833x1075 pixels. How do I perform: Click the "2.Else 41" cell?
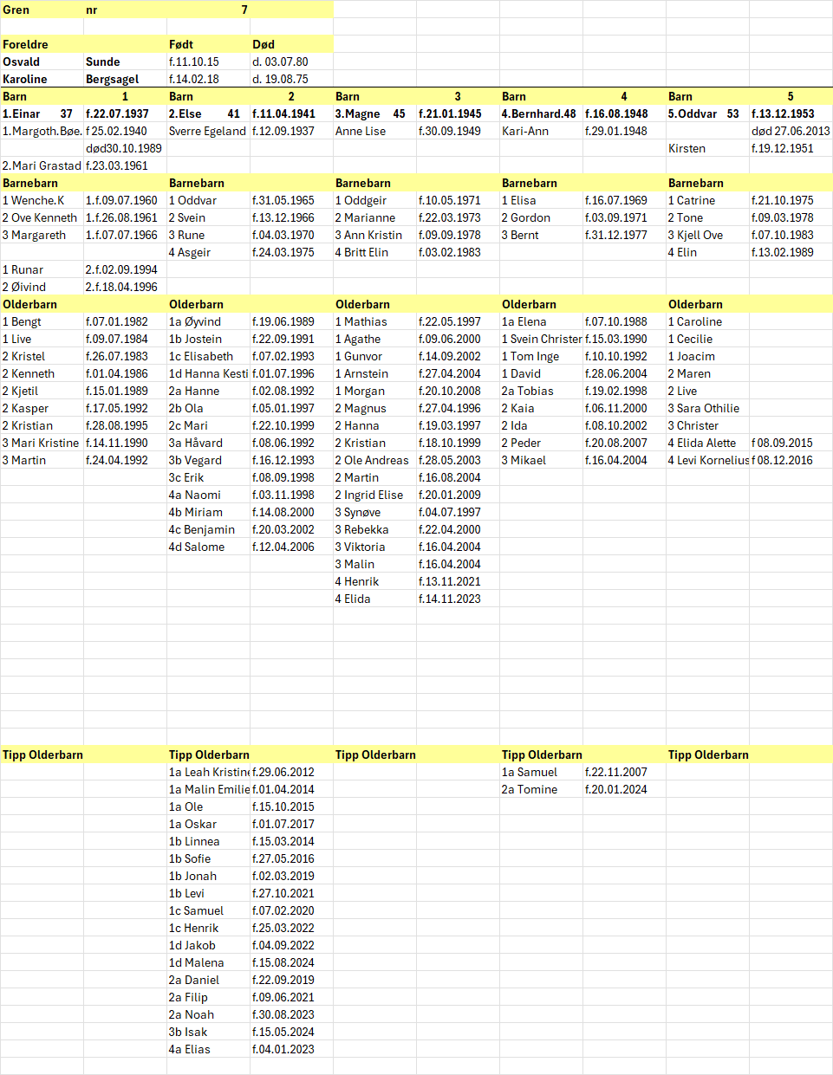tap(208, 113)
